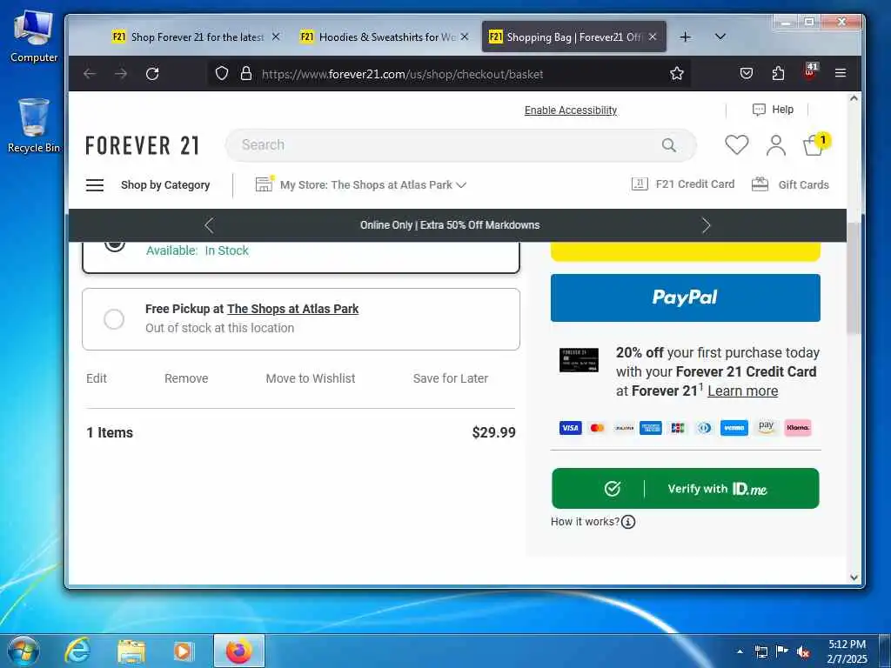Select the Free Pickup radio button
Viewport: 891px width, 668px height.
point(114,319)
